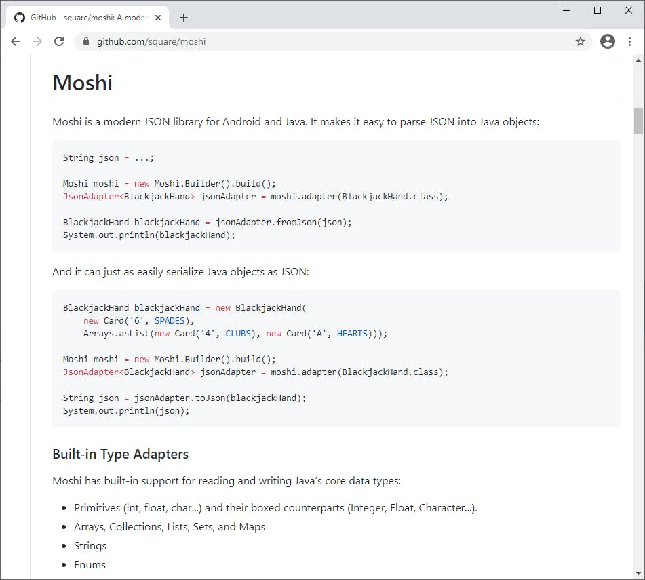645x580 pixels.
Task: Bookmark this page with star icon
Action: coord(581,41)
